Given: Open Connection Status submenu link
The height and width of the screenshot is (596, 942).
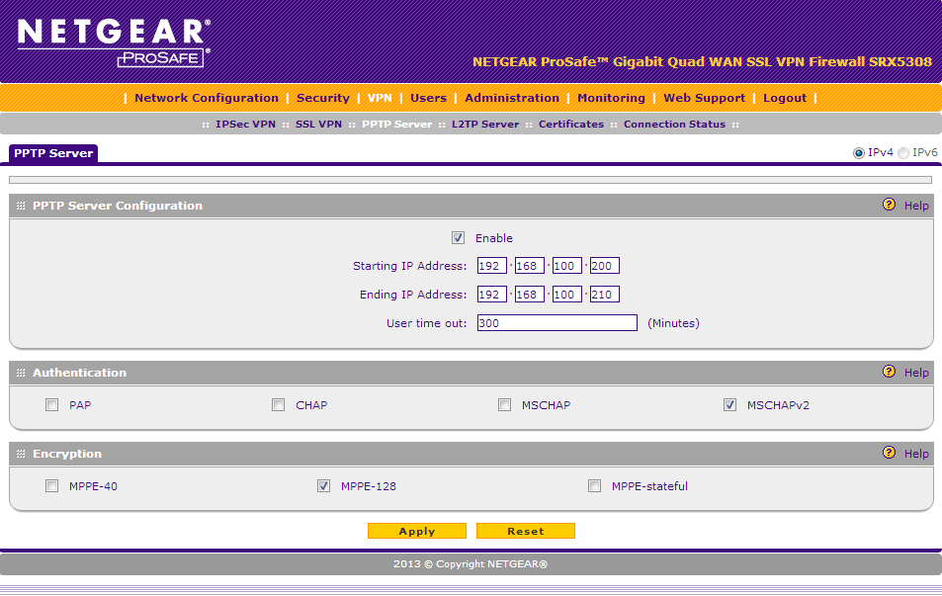Looking at the screenshot, I should tap(675, 125).
